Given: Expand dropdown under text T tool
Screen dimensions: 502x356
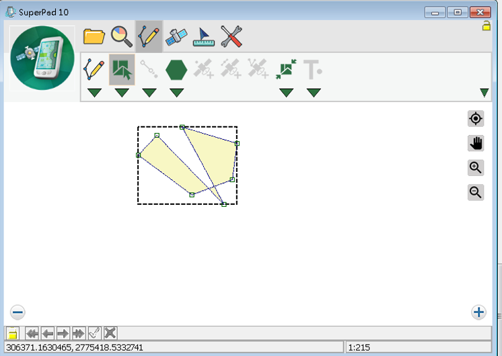Looking at the screenshot, I should click(x=314, y=93).
